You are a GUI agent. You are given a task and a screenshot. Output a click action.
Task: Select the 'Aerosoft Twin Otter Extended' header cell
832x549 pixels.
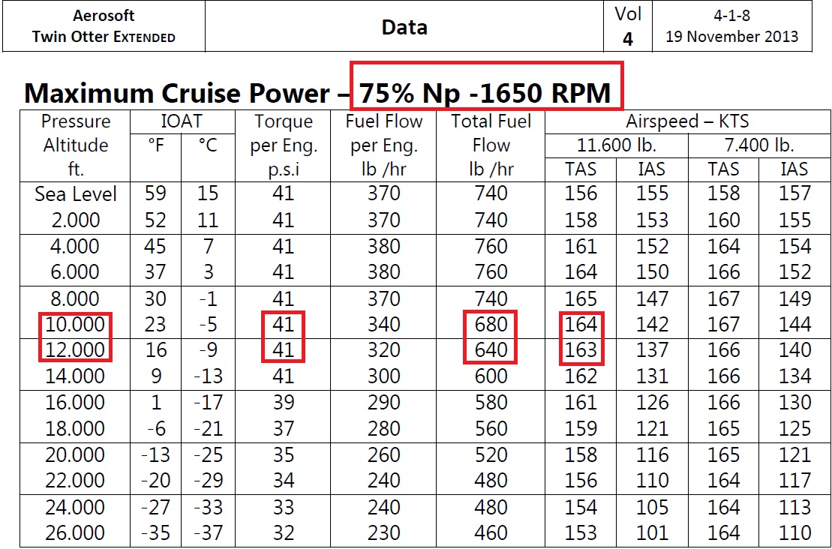tap(104, 26)
